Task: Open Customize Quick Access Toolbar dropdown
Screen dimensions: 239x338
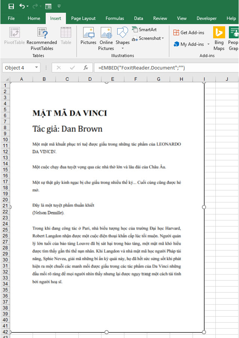Action: (59, 6)
